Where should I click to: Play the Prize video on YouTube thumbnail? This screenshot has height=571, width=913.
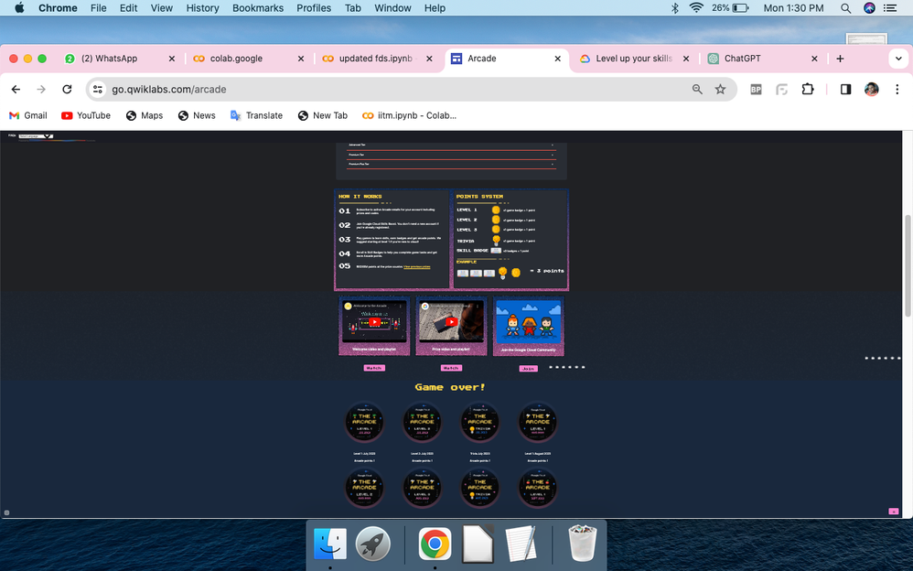pos(451,322)
